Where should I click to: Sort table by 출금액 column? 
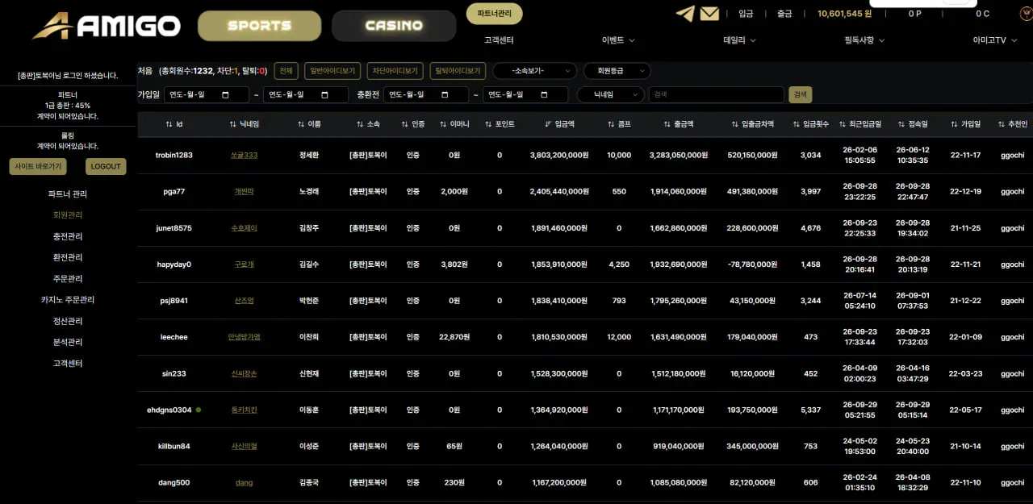click(x=678, y=124)
